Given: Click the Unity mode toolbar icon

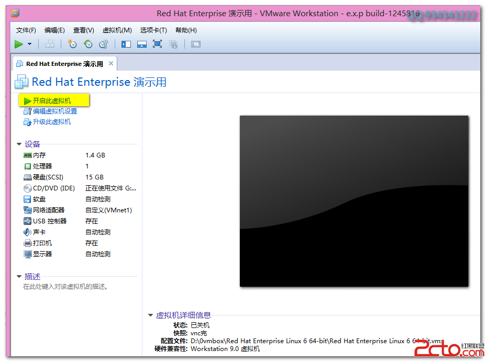Looking at the screenshot, I should [173, 44].
